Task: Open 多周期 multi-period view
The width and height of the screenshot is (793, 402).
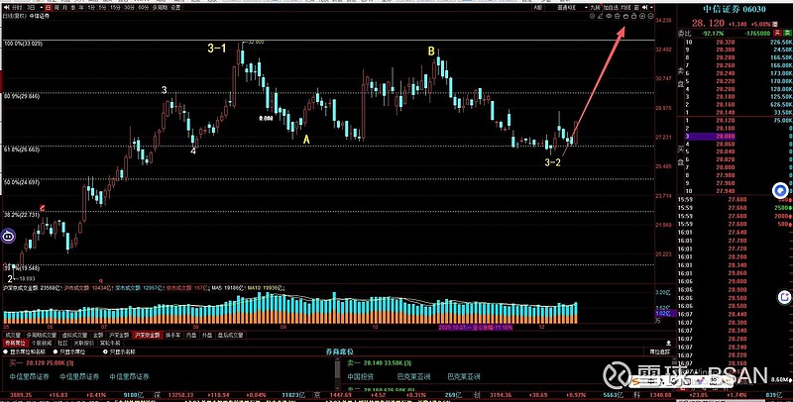Action: [x=160, y=8]
